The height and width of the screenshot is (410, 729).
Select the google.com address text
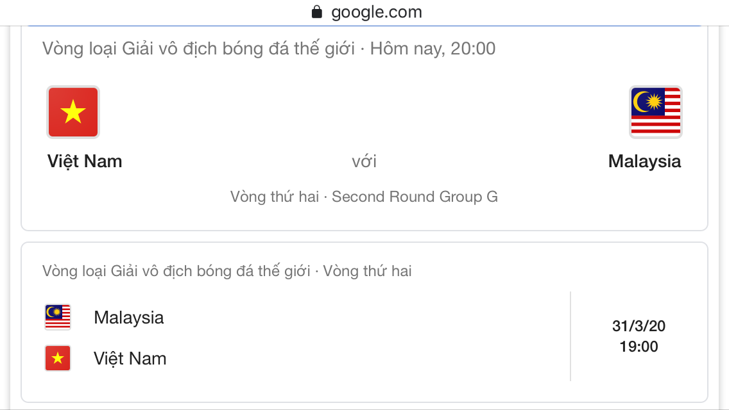click(x=377, y=12)
